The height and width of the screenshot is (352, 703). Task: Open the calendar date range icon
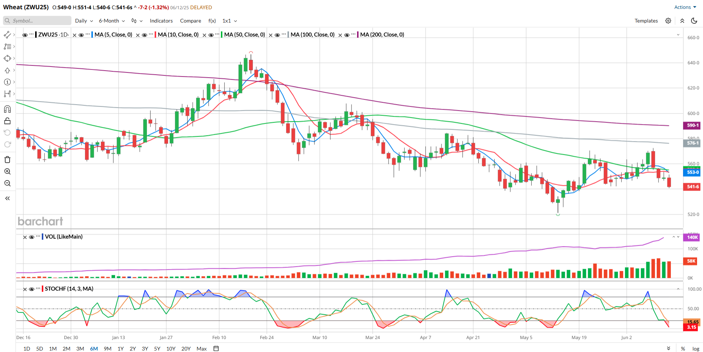[x=216, y=348]
